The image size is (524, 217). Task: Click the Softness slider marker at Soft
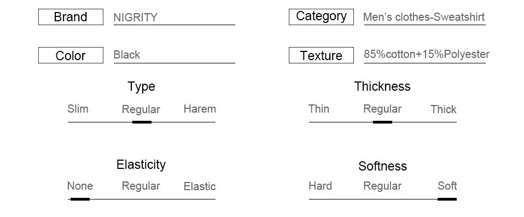point(447,200)
